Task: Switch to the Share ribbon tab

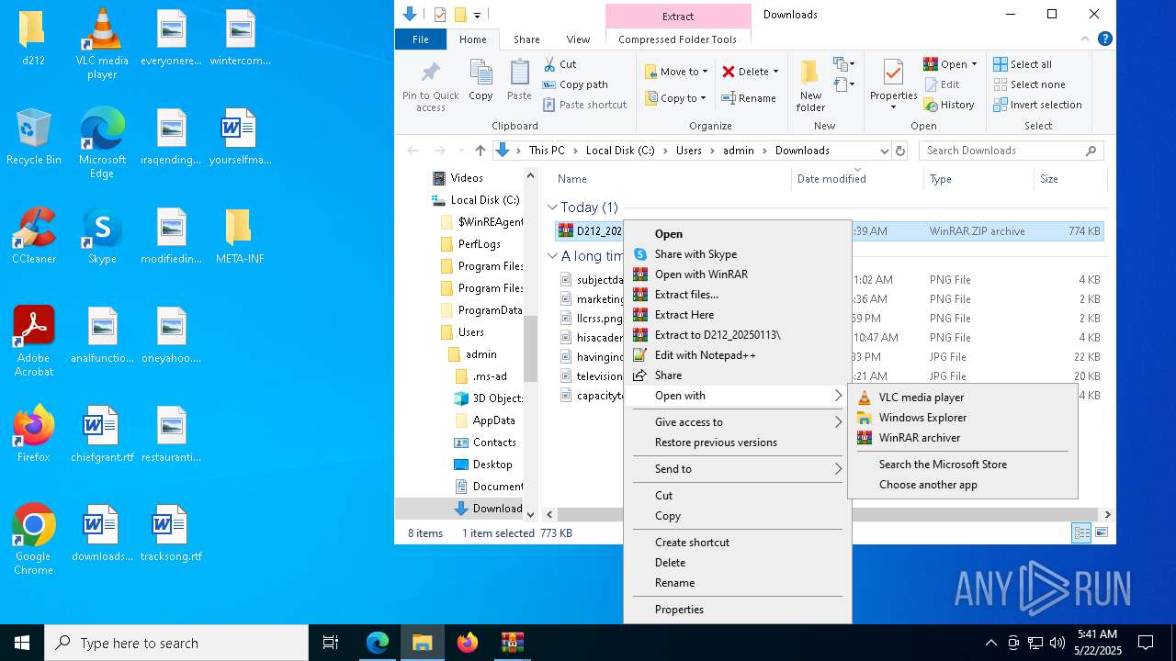Action: point(526,39)
